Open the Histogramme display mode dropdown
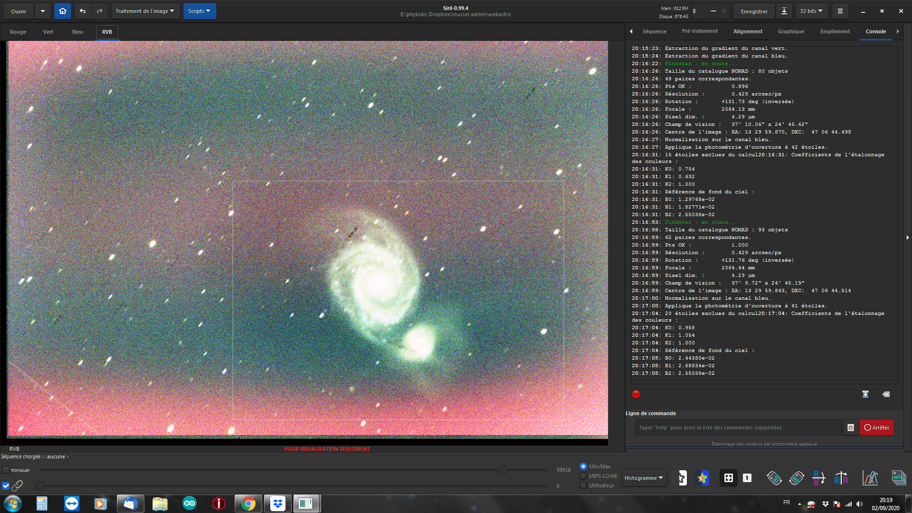The height and width of the screenshot is (513, 912). [644, 478]
